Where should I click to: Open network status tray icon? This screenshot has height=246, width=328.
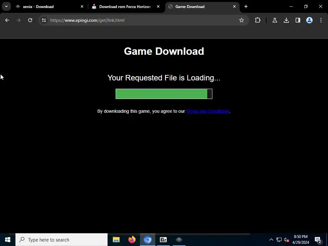click(x=279, y=240)
